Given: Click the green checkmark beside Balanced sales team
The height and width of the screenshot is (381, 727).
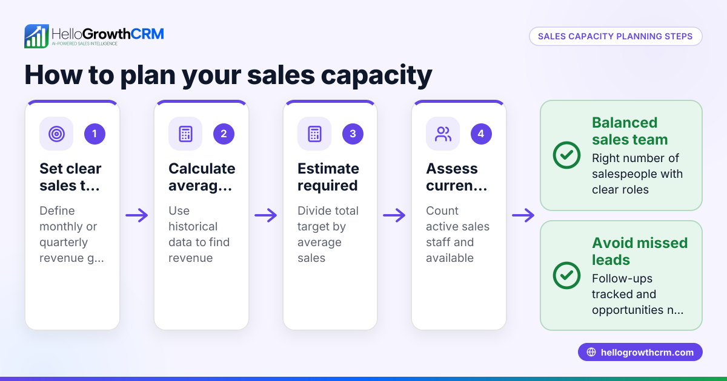Looking at the screenshot, I should (566, 155).
